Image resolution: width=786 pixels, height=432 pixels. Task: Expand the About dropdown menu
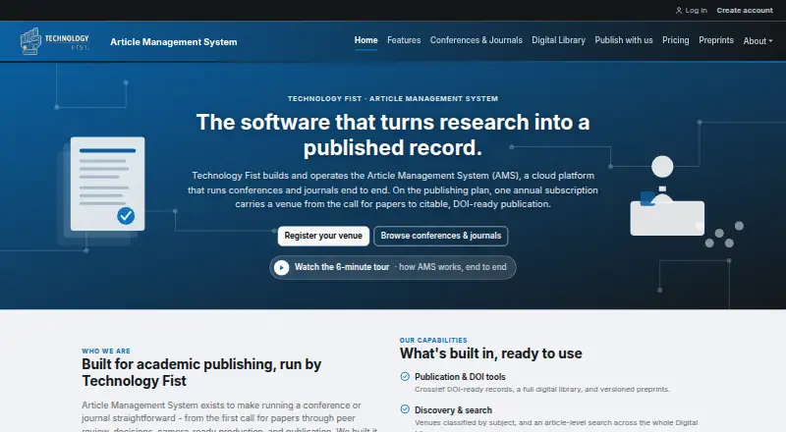click(758, 41)
